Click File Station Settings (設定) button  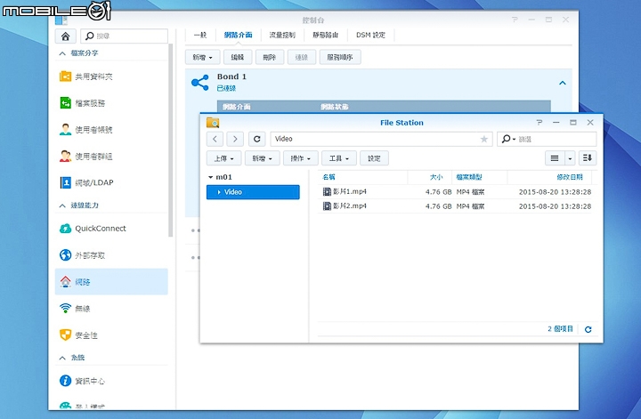coord(374,158)
